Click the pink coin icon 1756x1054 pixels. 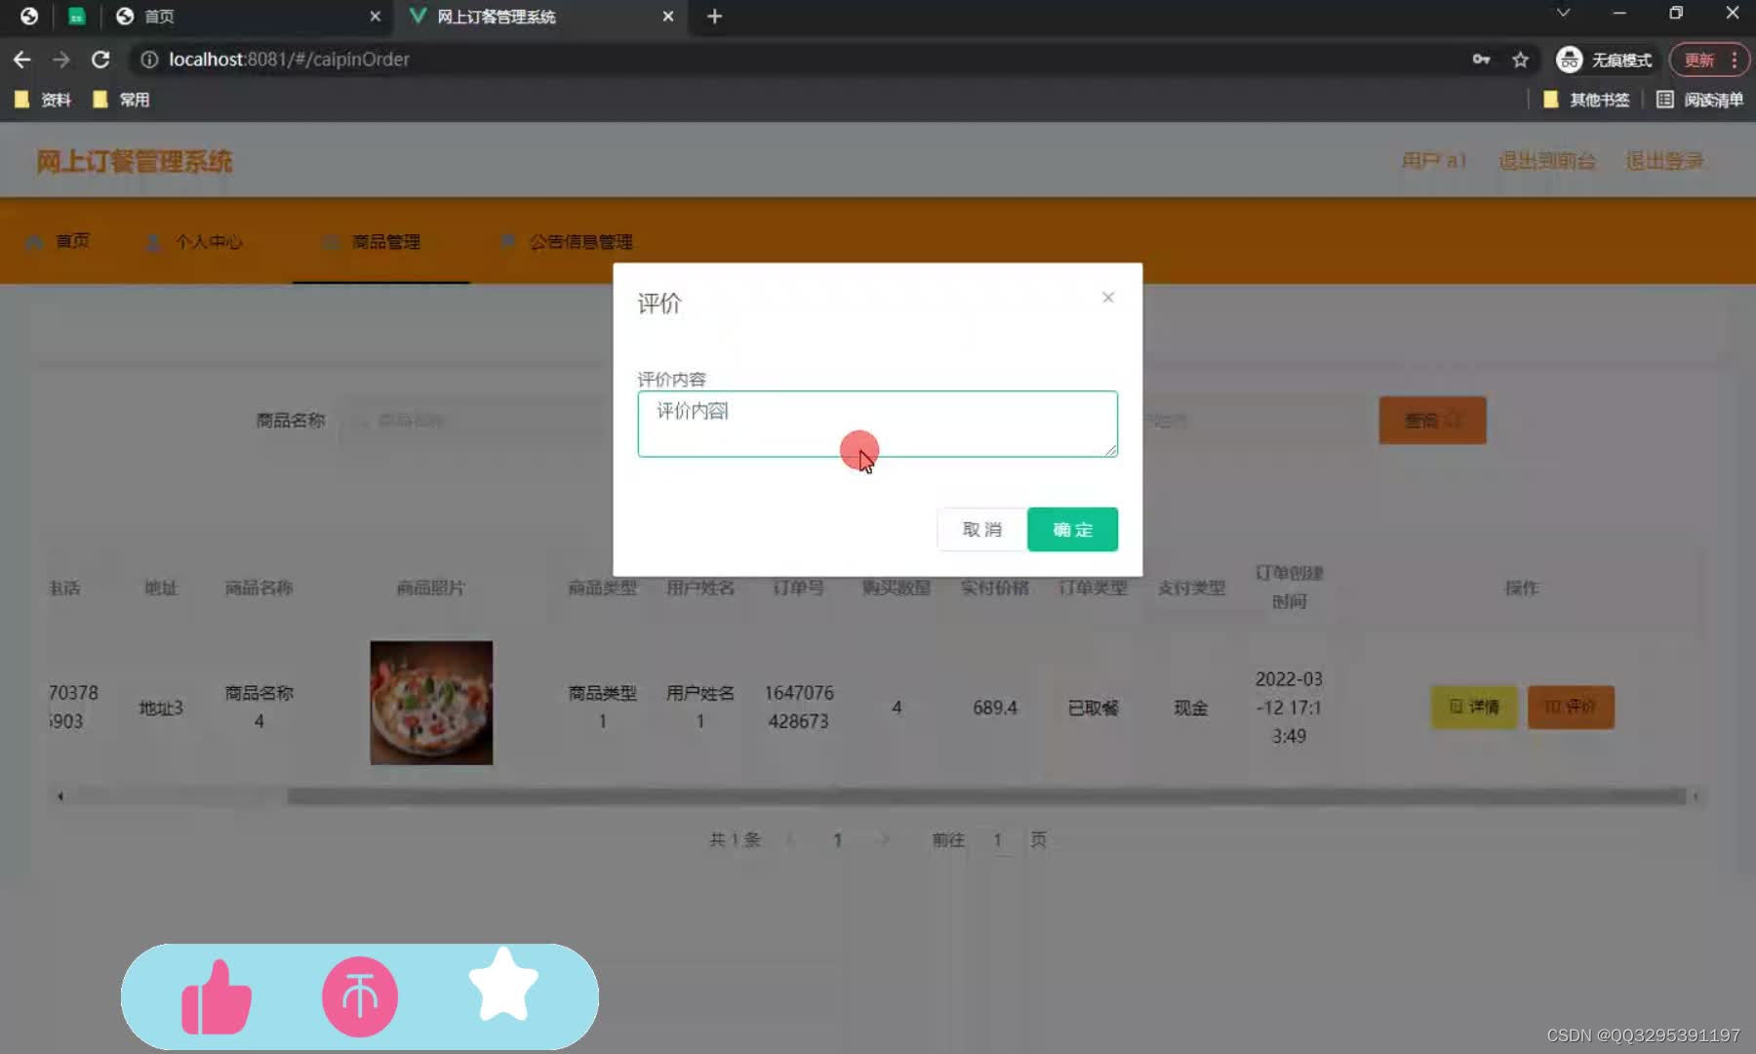click(x=360, y=996)
